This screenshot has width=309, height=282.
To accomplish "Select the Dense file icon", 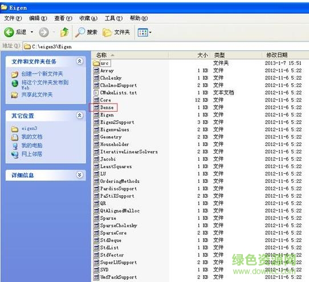I will point(96,107).
